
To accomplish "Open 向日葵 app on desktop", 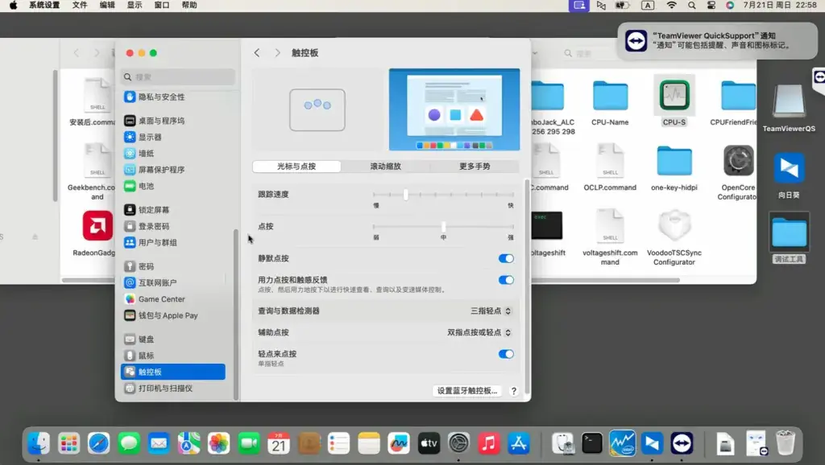I will 789,168.
